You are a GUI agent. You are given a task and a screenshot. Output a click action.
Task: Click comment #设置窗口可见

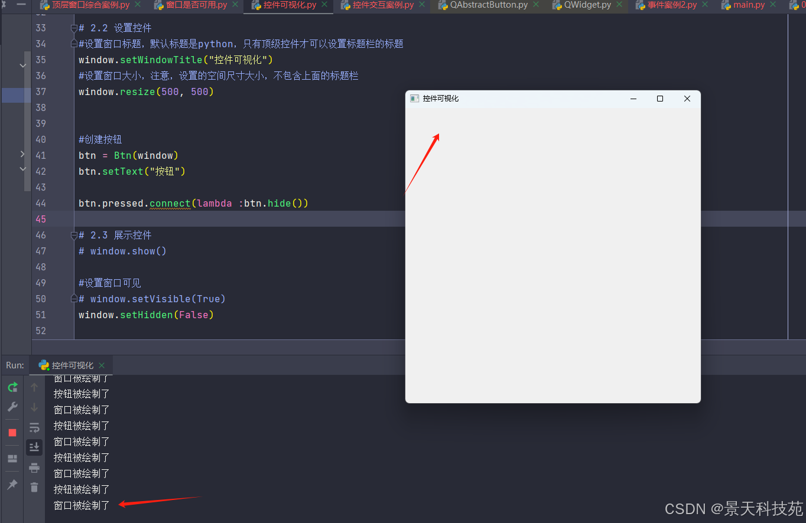110,283
